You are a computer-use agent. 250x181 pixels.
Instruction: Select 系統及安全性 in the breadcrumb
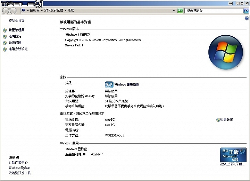(x=53, y=10)
